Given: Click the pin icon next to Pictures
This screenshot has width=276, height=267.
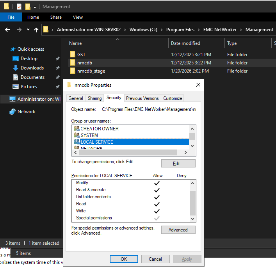Looking at the screenshot, I should 57,87.
